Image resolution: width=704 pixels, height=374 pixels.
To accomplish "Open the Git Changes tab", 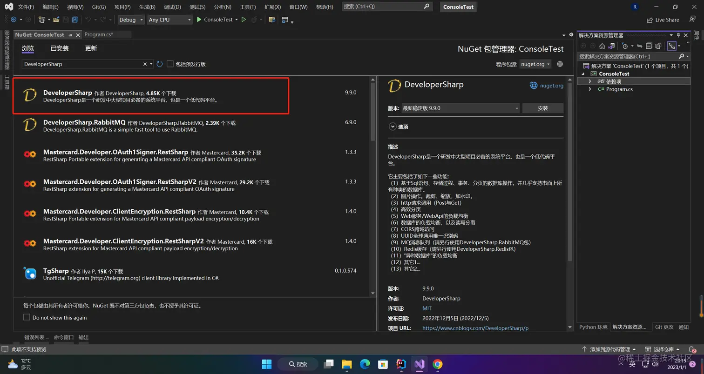I will (x=664, y=327).
